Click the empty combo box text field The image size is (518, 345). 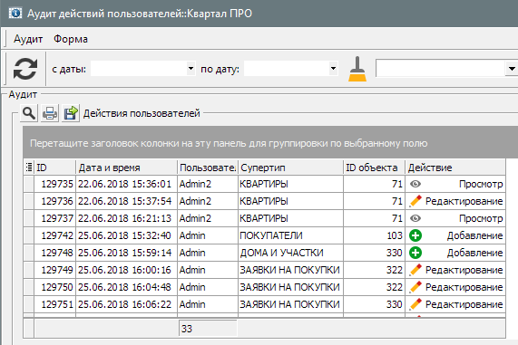tap(441, 69)
